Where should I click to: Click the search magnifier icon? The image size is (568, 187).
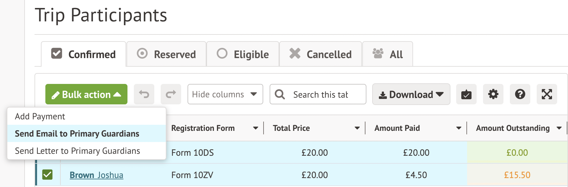tap(280, 94)
